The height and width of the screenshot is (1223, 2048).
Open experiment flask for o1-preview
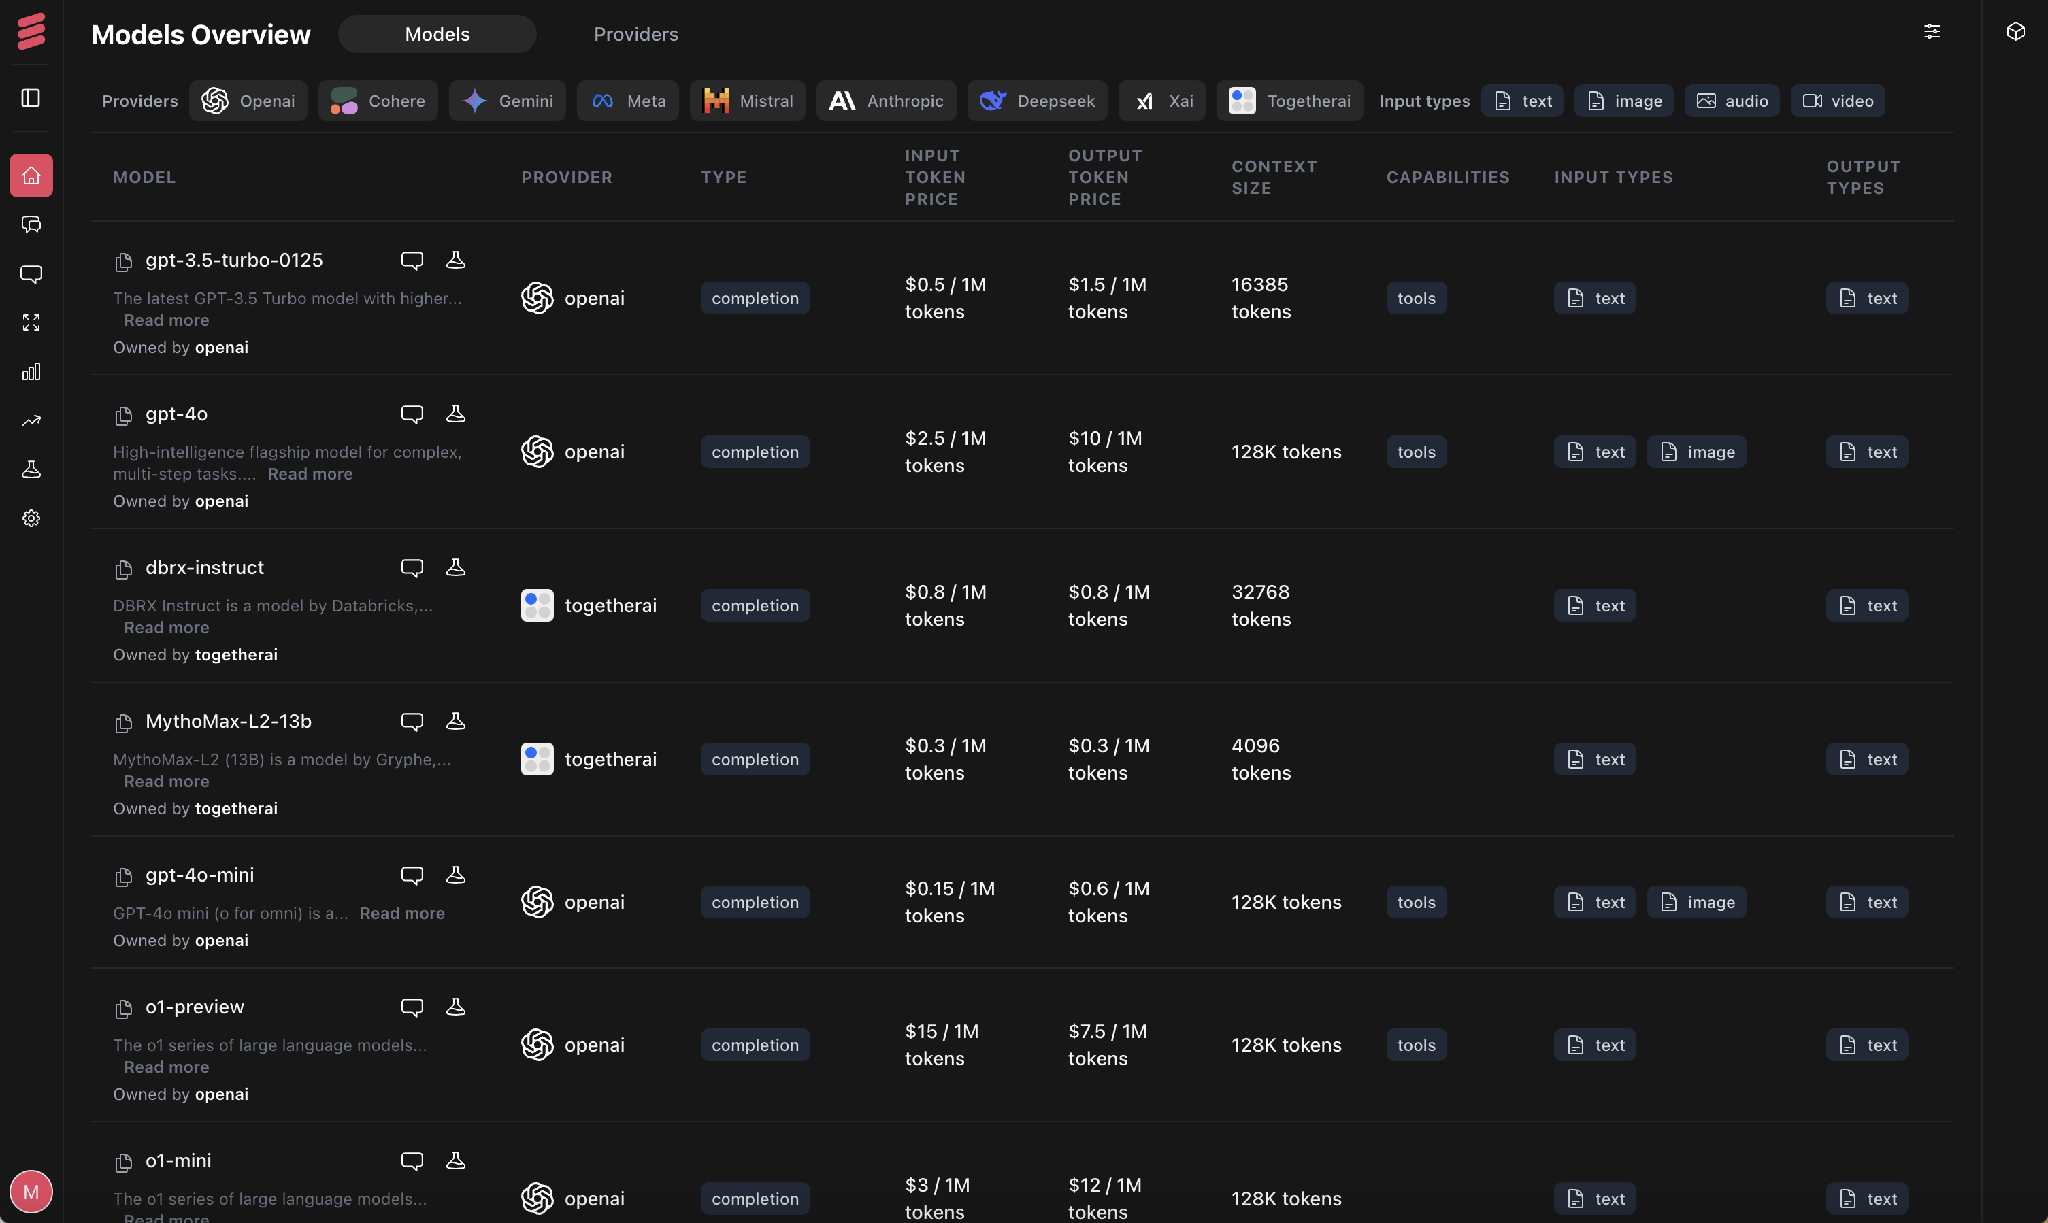coord(456,1007)
